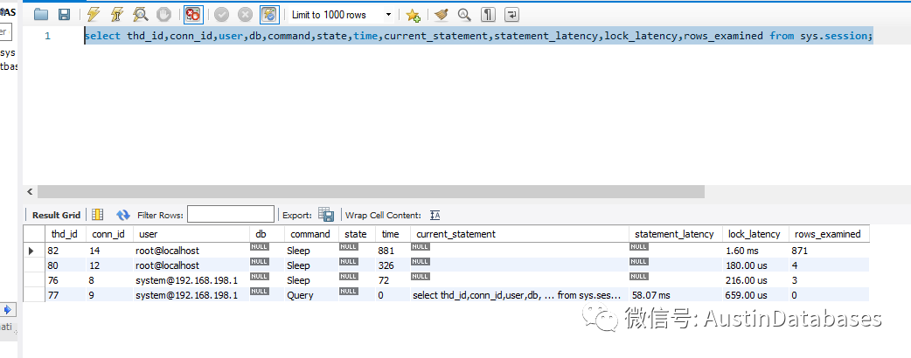Viewport: 911px width, 358px height.
Task: Sort by the state column header
Action: [x=356, y=234]
